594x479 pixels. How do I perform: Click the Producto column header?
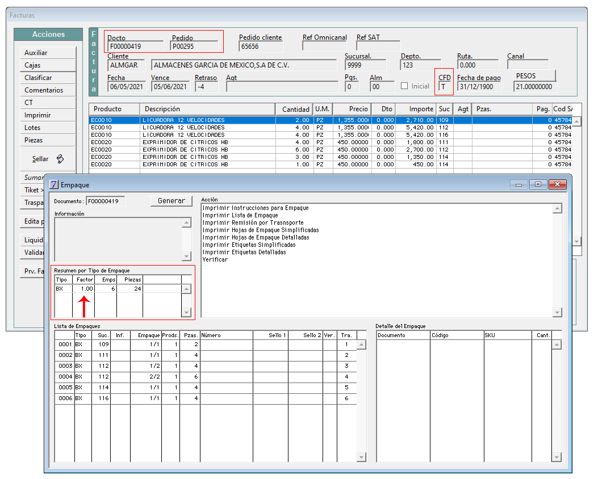click(x=114, y=109)
